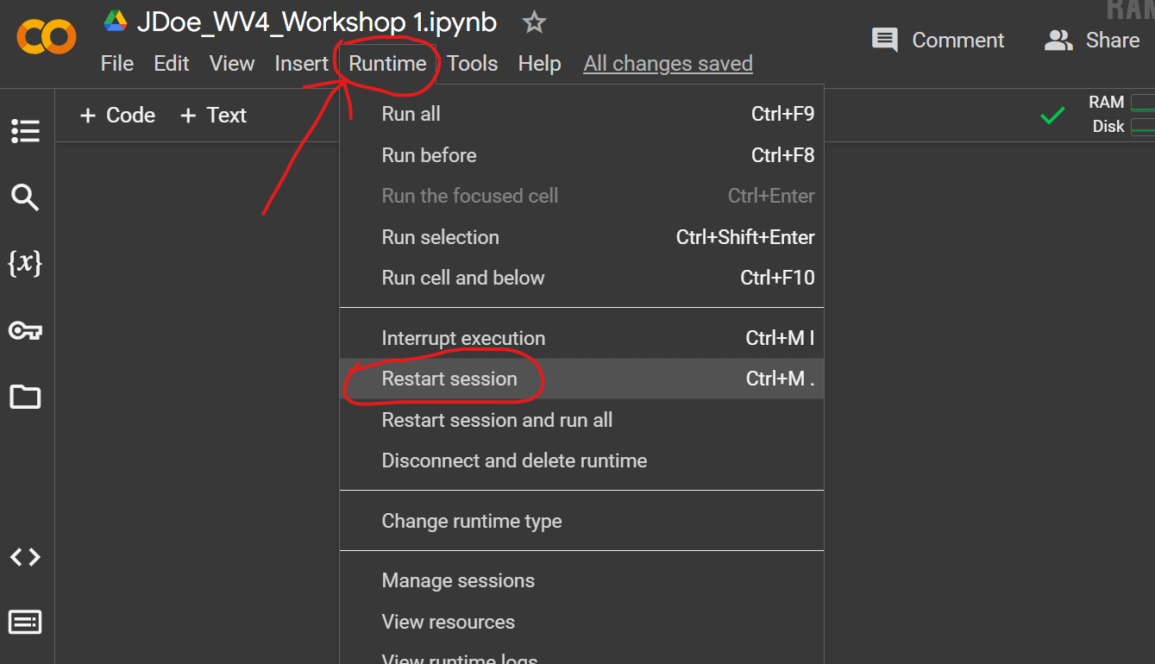Click the Colab logo
The image size is (1155, 664).
[x=47, y=36]
